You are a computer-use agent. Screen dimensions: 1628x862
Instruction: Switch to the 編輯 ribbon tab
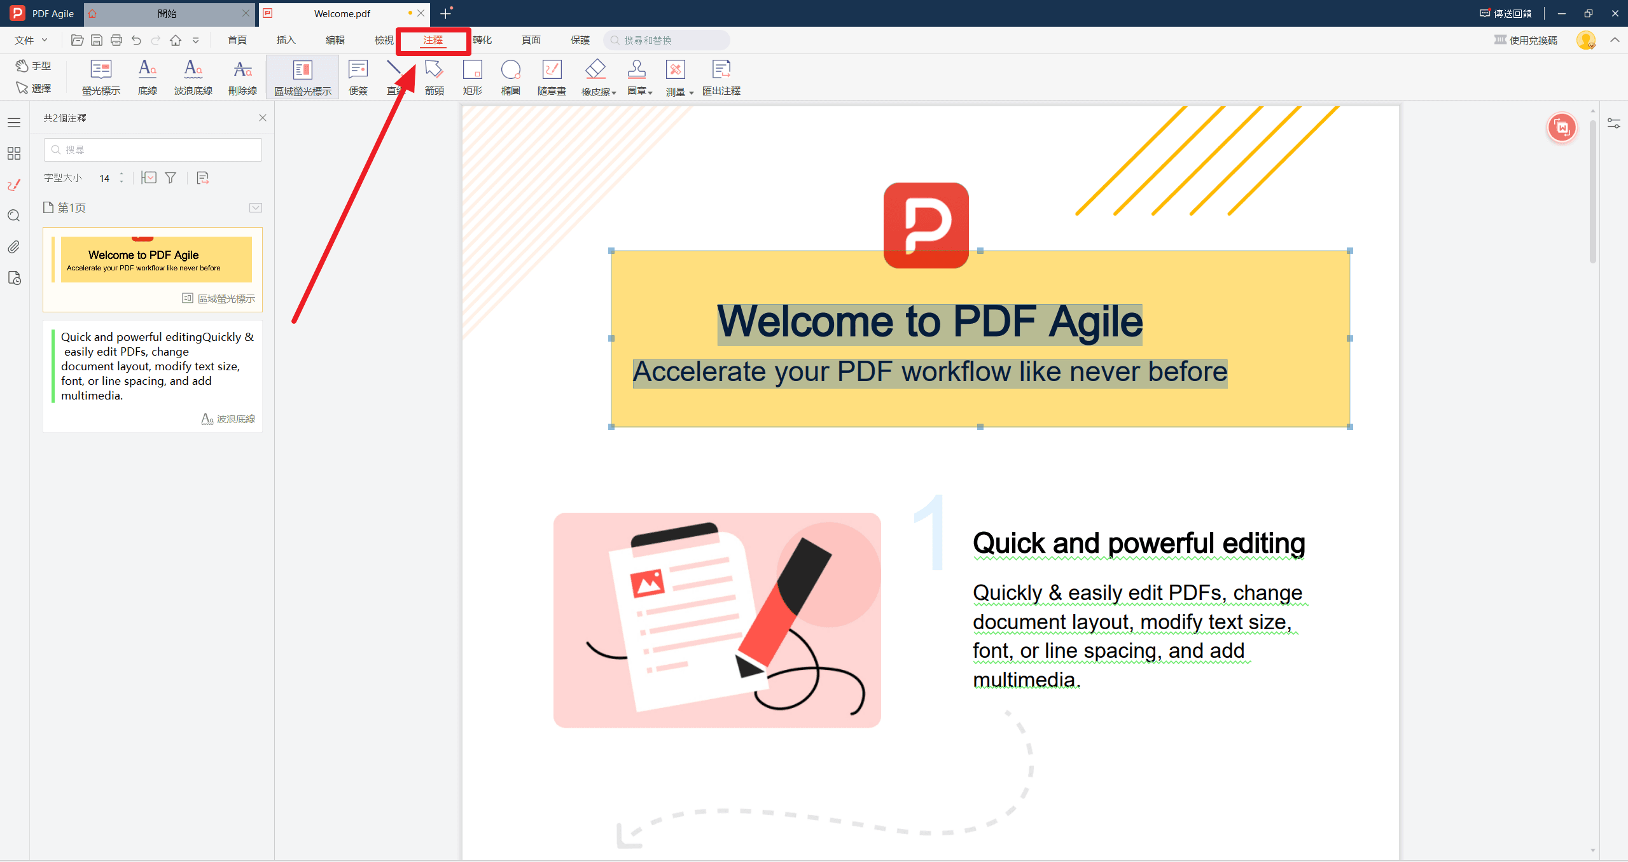coord(335,40)
